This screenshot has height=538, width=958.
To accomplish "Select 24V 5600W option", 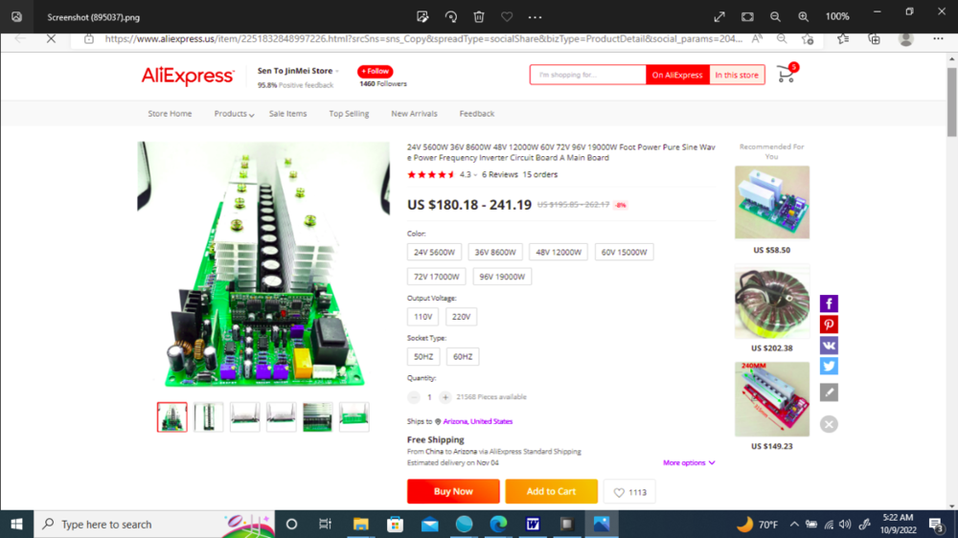I will click(434, 252).
